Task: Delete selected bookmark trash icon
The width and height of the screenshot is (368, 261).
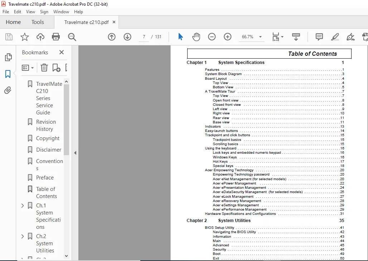Action: [x=44, y=68]
